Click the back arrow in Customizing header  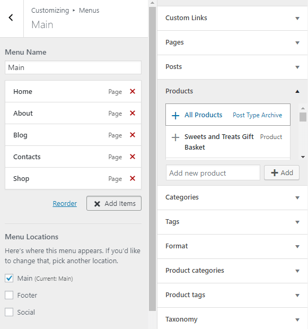click(11, 18)
